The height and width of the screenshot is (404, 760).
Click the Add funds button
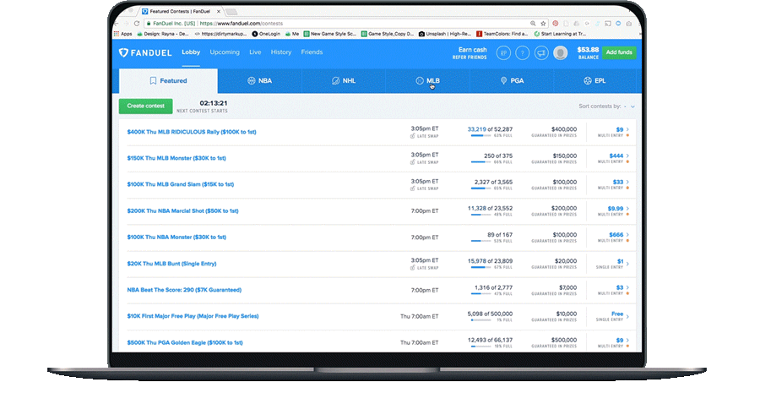[x=619, y=52]
